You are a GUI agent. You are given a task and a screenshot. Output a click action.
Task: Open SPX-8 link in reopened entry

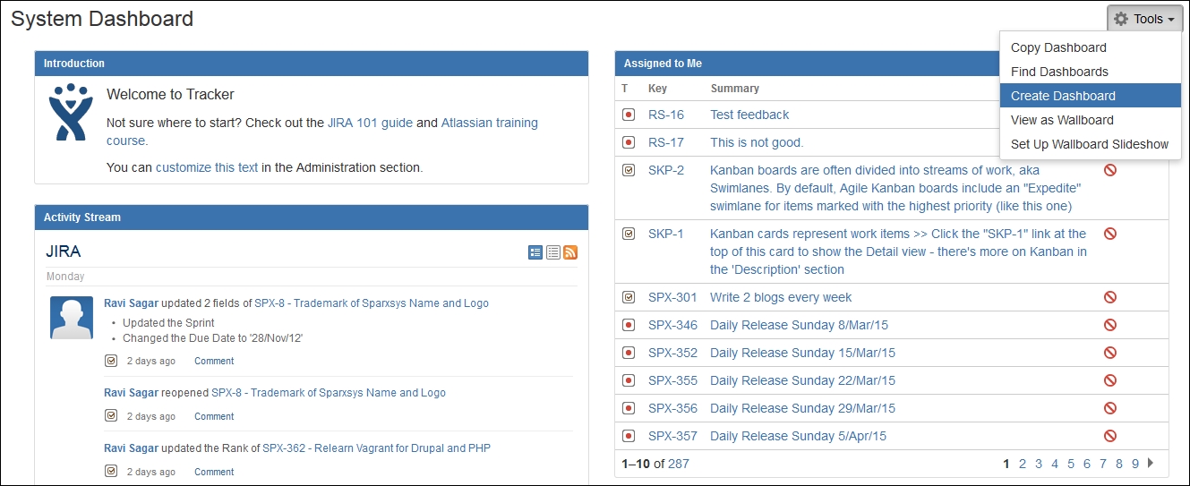point(329,393)
